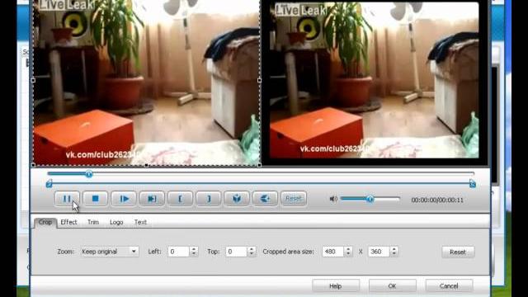Click the cropped width field showing 480
This screenshot has height=297, width=528.
(333, 252)
